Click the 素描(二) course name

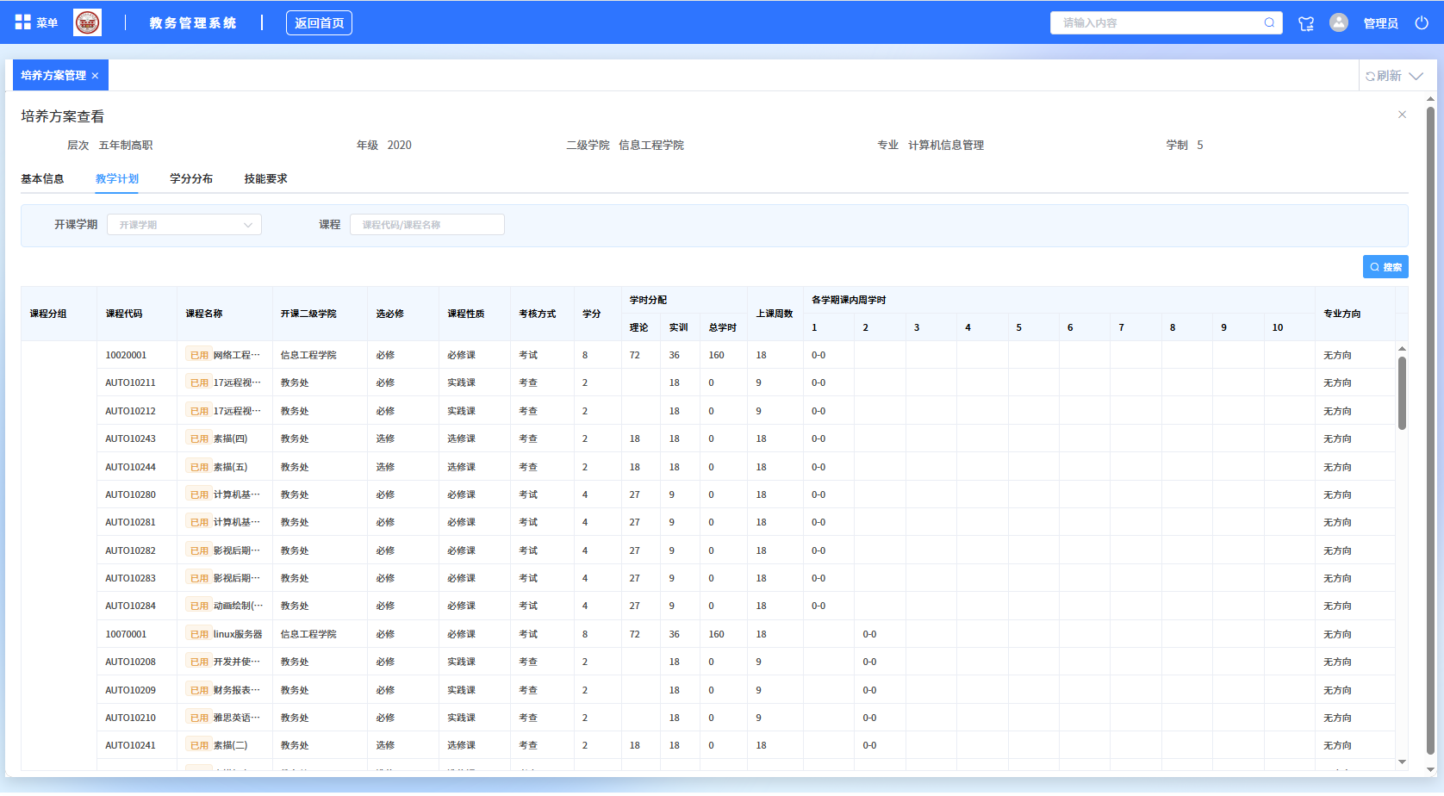click(230, 745)
